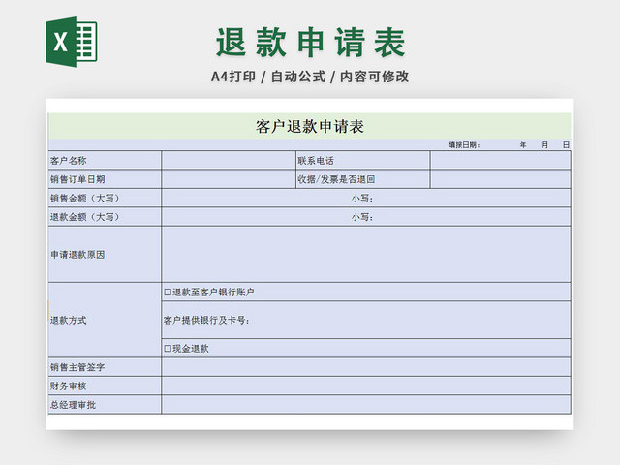Click the 日 date label
The width and height of the screenshot is (620, 465).
(566, 145)
